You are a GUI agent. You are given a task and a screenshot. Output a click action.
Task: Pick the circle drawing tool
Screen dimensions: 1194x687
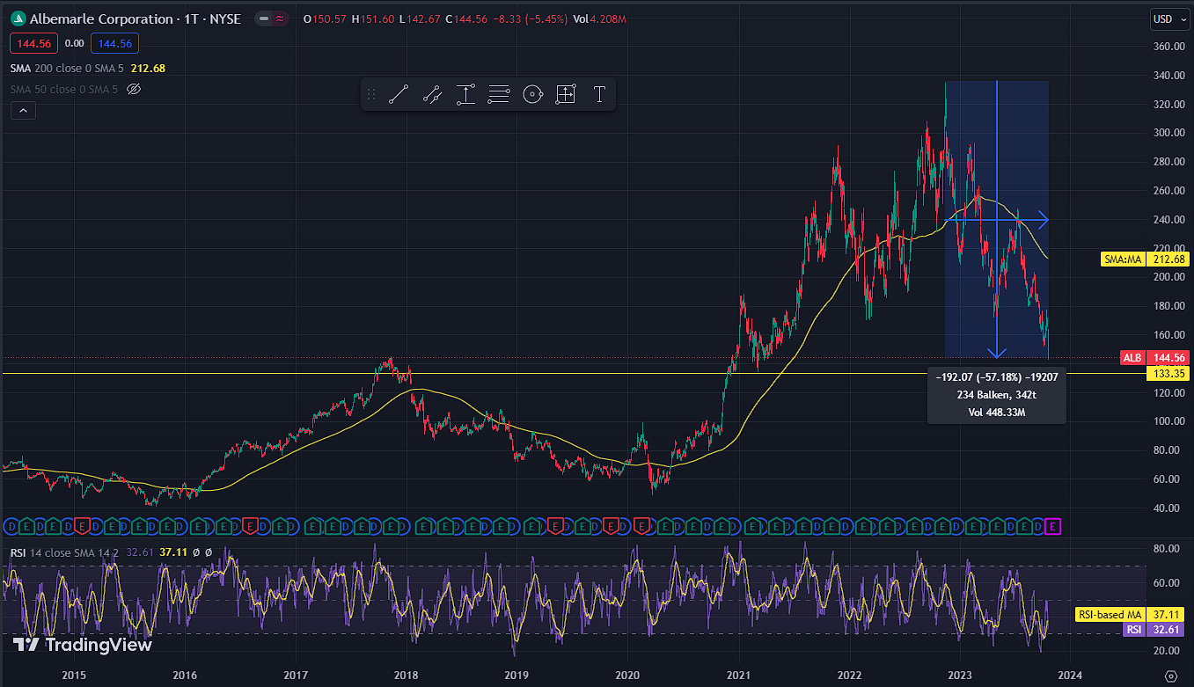coord(532,95)
